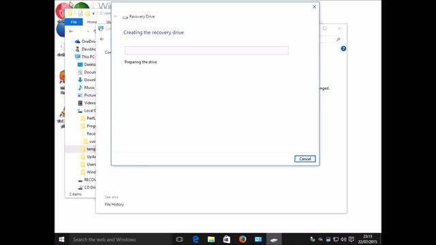Open the Windows folder in navigation tree
Screen dimensions: 436x245
pyautogui.click(x=88, y=172)
